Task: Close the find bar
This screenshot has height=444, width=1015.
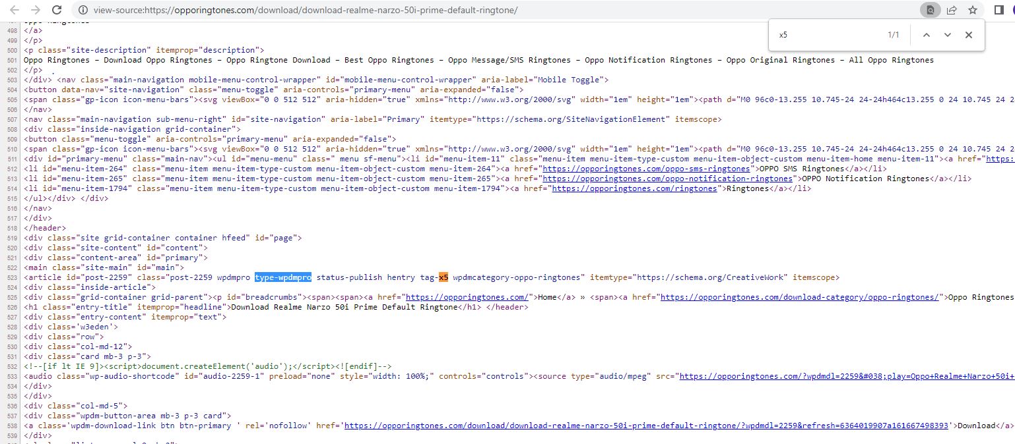Action: (x=969, y=35)
